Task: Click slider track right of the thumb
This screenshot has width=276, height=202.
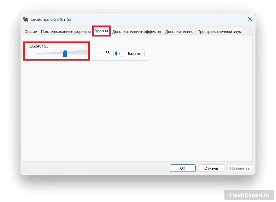Action: (x=78, y=53)
